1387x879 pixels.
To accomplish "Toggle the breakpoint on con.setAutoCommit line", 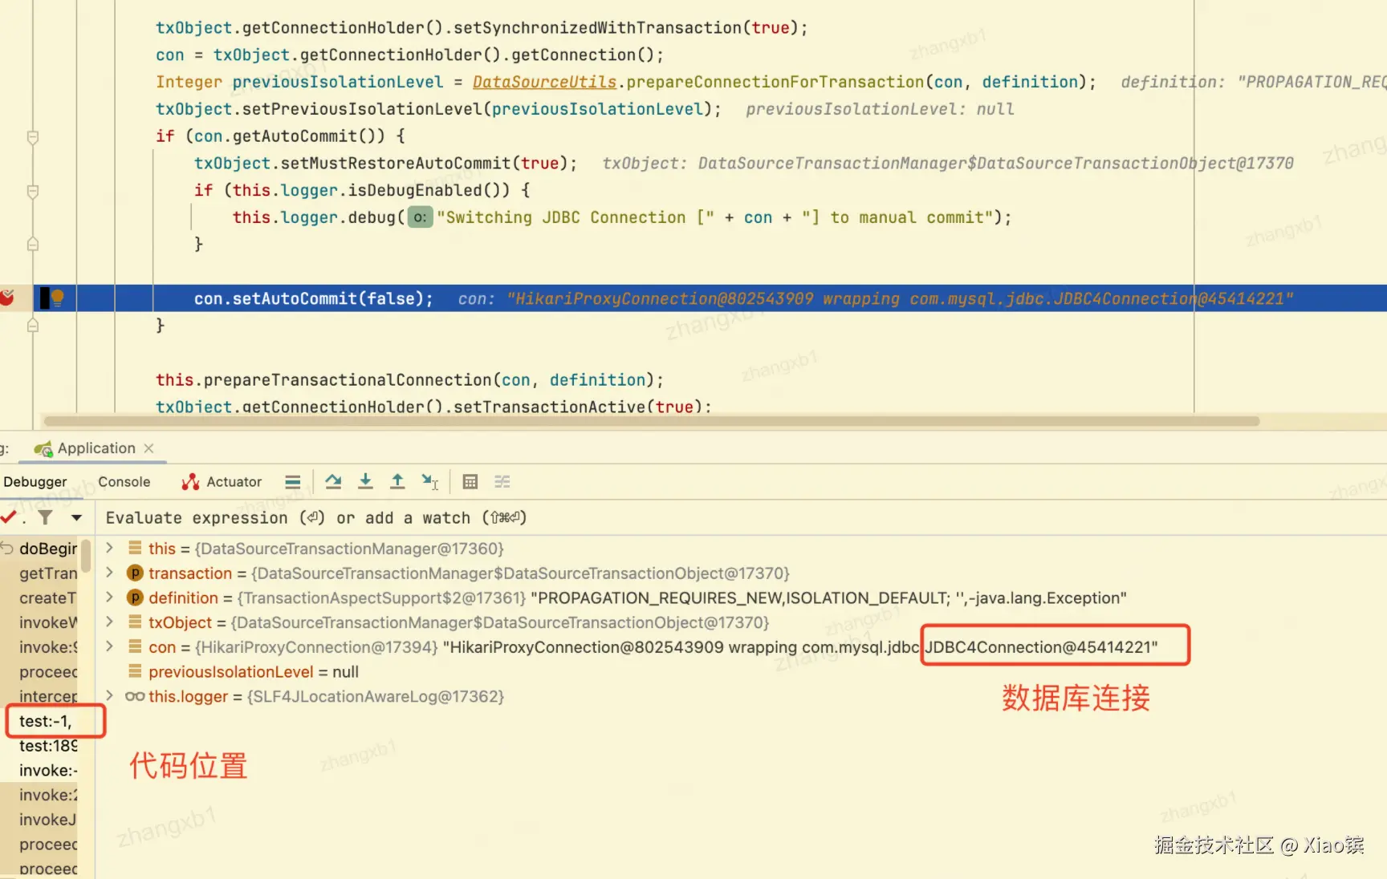I will click(x=6, y=298).
